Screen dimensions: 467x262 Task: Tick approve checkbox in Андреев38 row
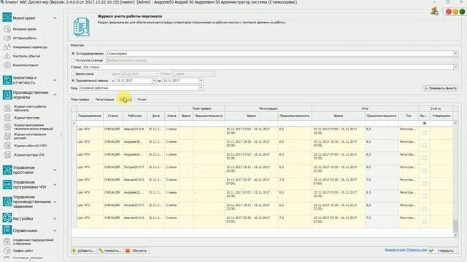424,146
